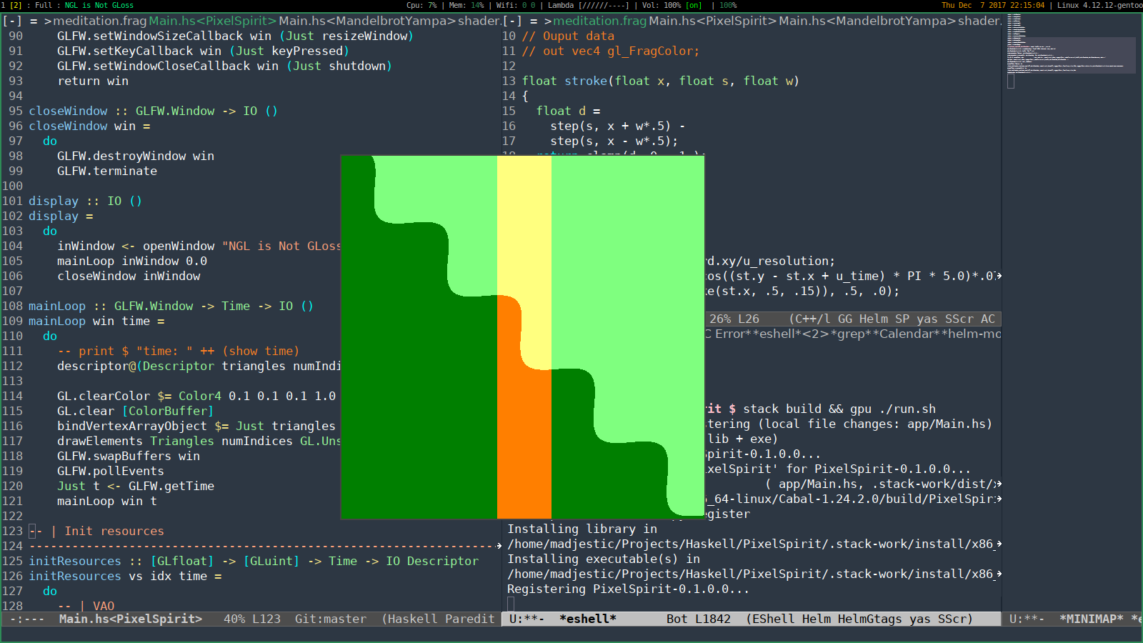Select the highlighted workspace [2] indicator

(x=15, y=5)
